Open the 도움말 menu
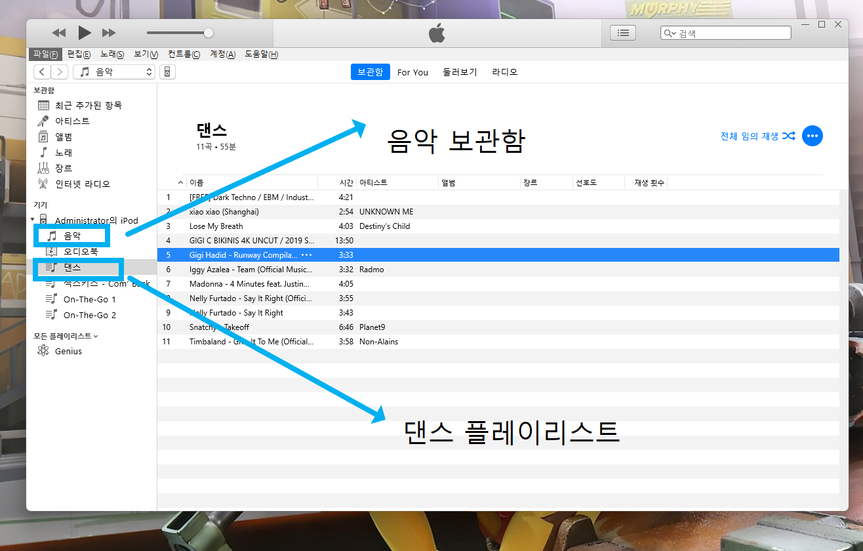This screenshot has width=863, height=551. tap(261, 54)
